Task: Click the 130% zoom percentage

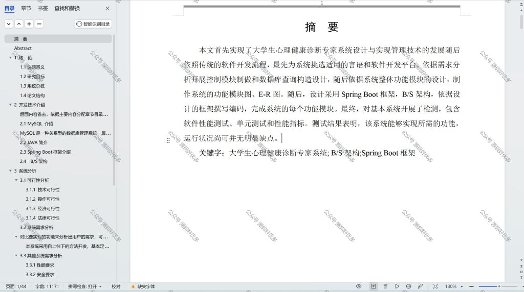Action: [x=450, y=286]
